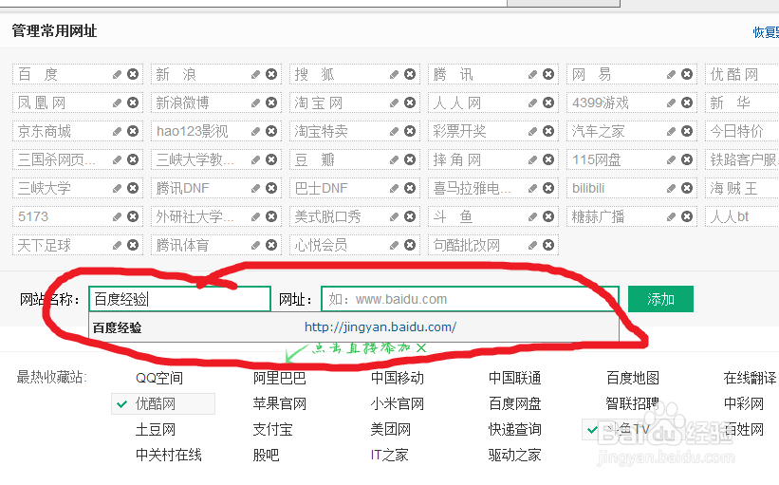The height and width of the screenshot is (485, 779).
Task: Add 小米官网 from hot sites
Action: point(398,403)
